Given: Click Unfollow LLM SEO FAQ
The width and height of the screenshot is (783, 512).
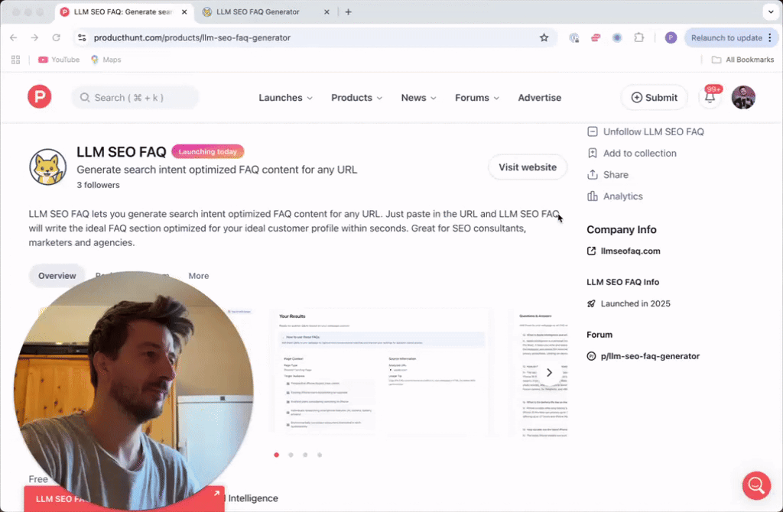Looking at the screenshot, I should [645, 131].
